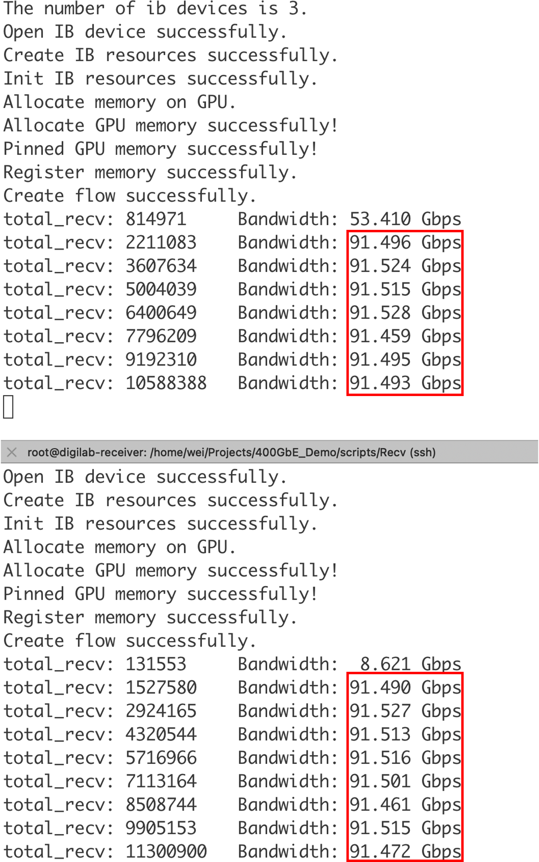Click the total_recv value 5716966
This screenshot has width=539, height=862.
161,757
